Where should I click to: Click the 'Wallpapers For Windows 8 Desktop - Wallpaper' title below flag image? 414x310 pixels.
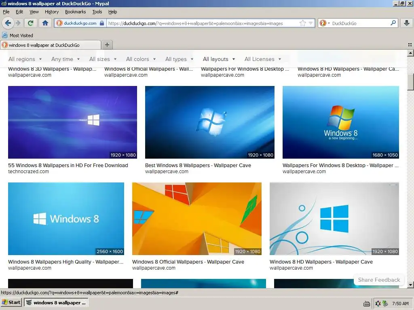pos(340,165)
